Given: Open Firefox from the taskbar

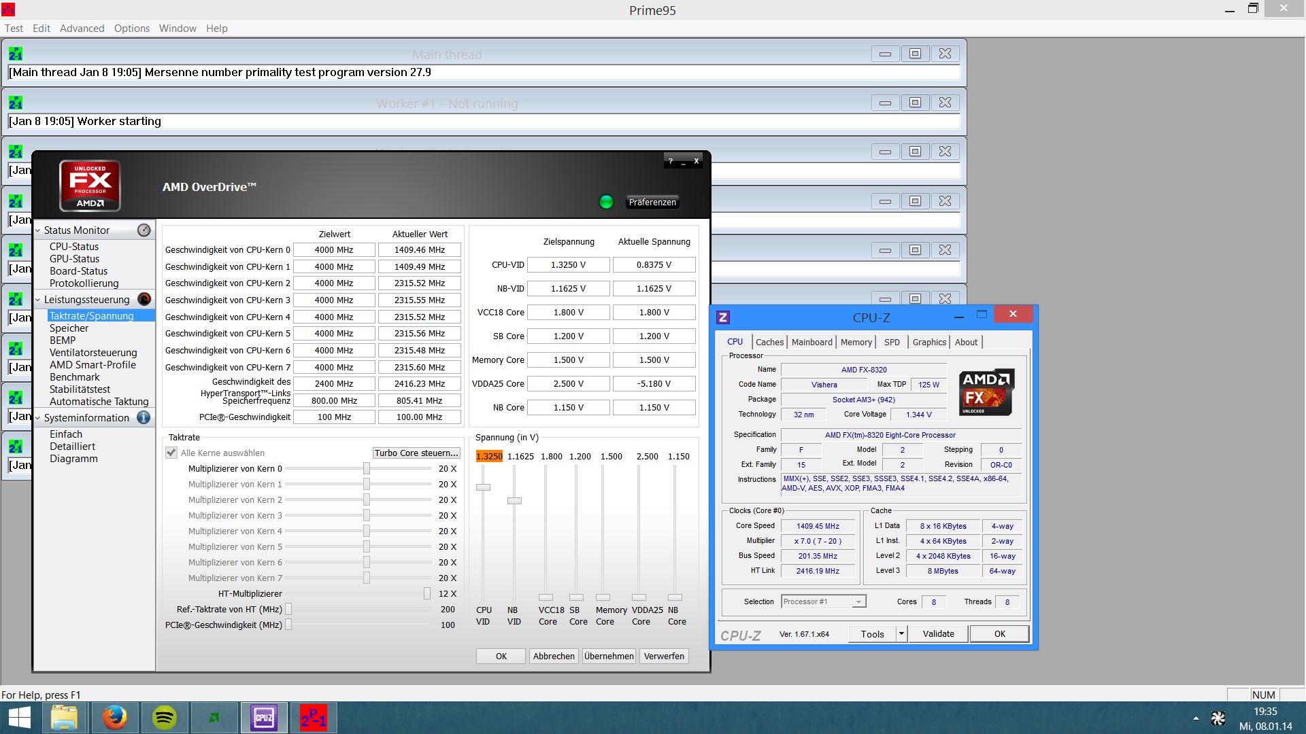Looking at the screenshot, I should point(114,718).
